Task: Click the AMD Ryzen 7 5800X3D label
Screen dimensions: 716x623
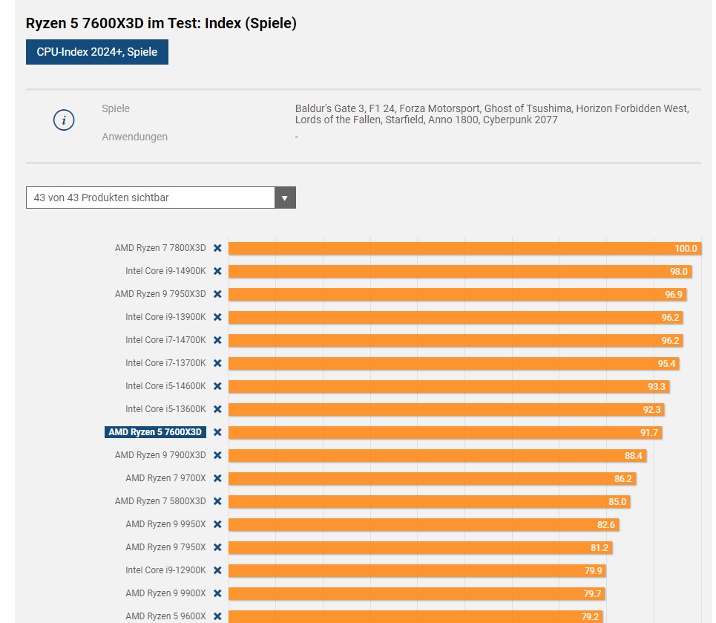Action: click(160, 501)
